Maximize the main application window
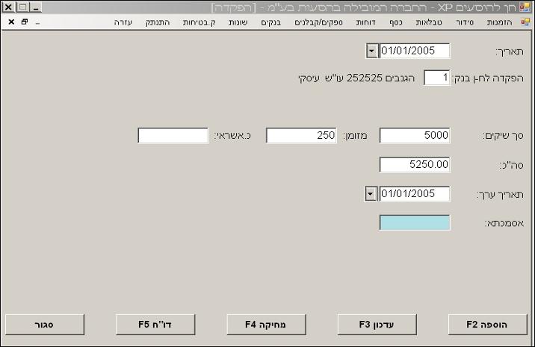The image size is (535, 347). [22, 7]
